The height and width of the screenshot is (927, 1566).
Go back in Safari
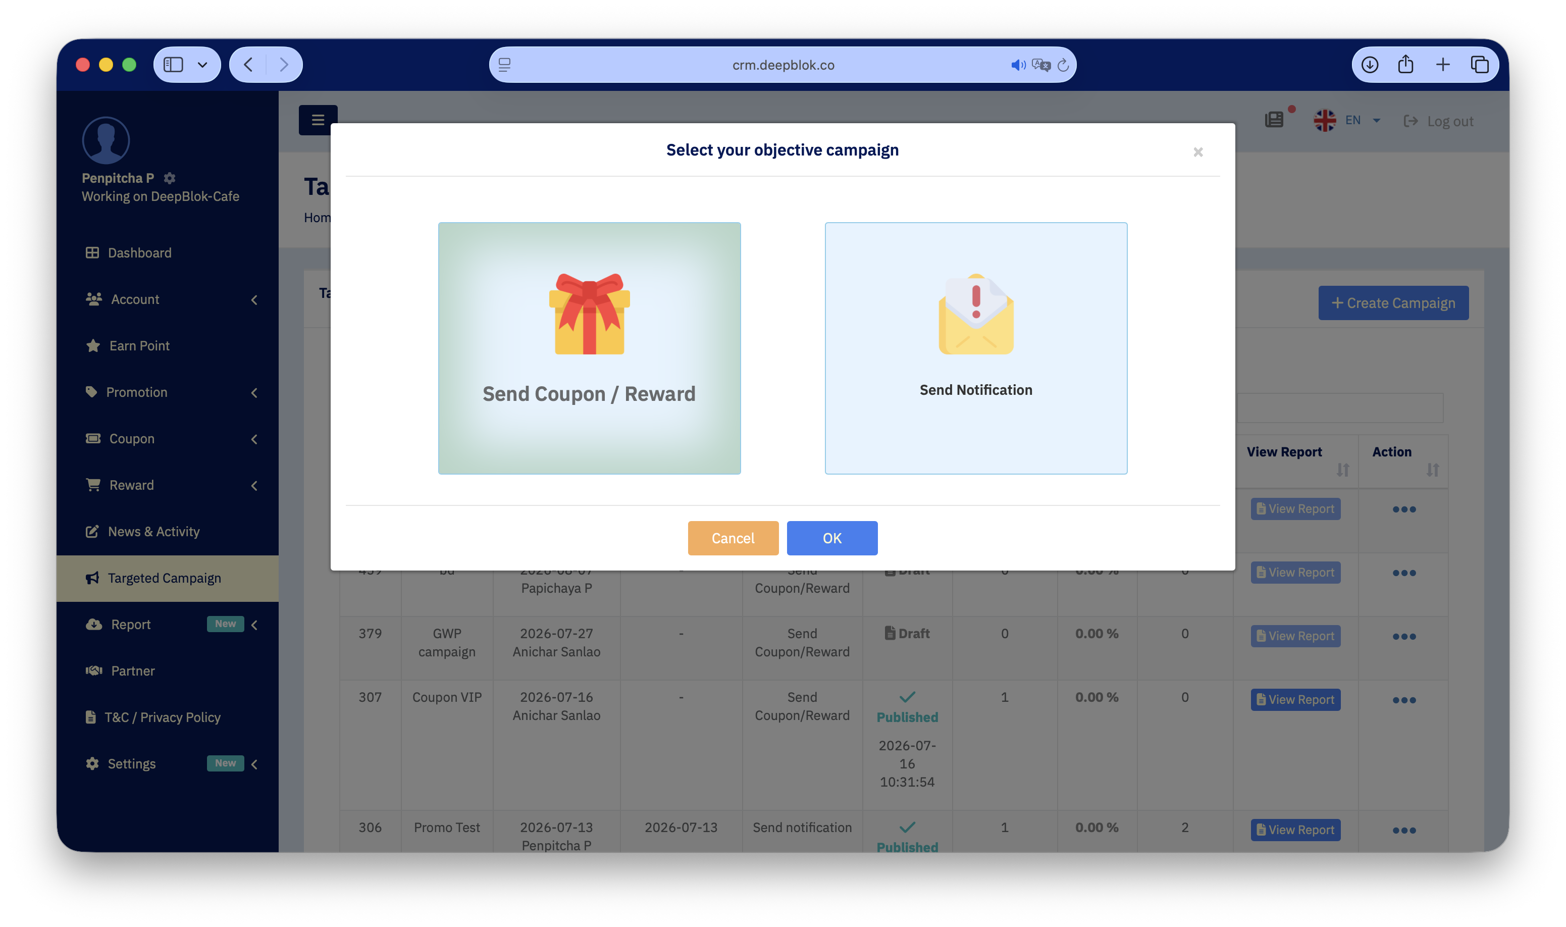click(248, 64)
